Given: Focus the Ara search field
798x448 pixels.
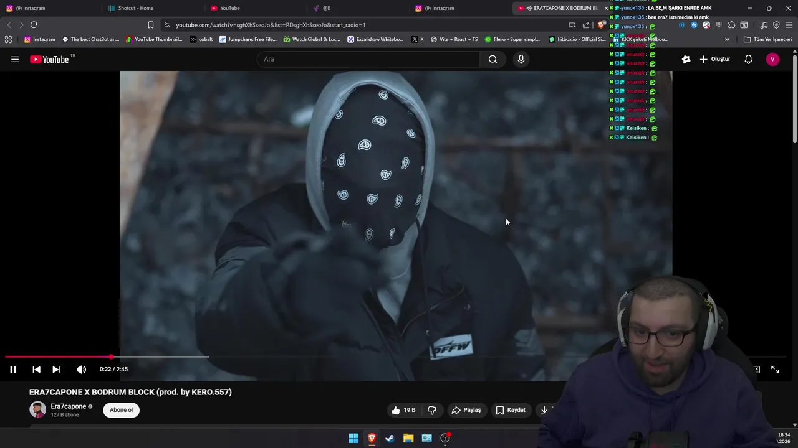Looking at the screenshot, I should tap(368, 59).
